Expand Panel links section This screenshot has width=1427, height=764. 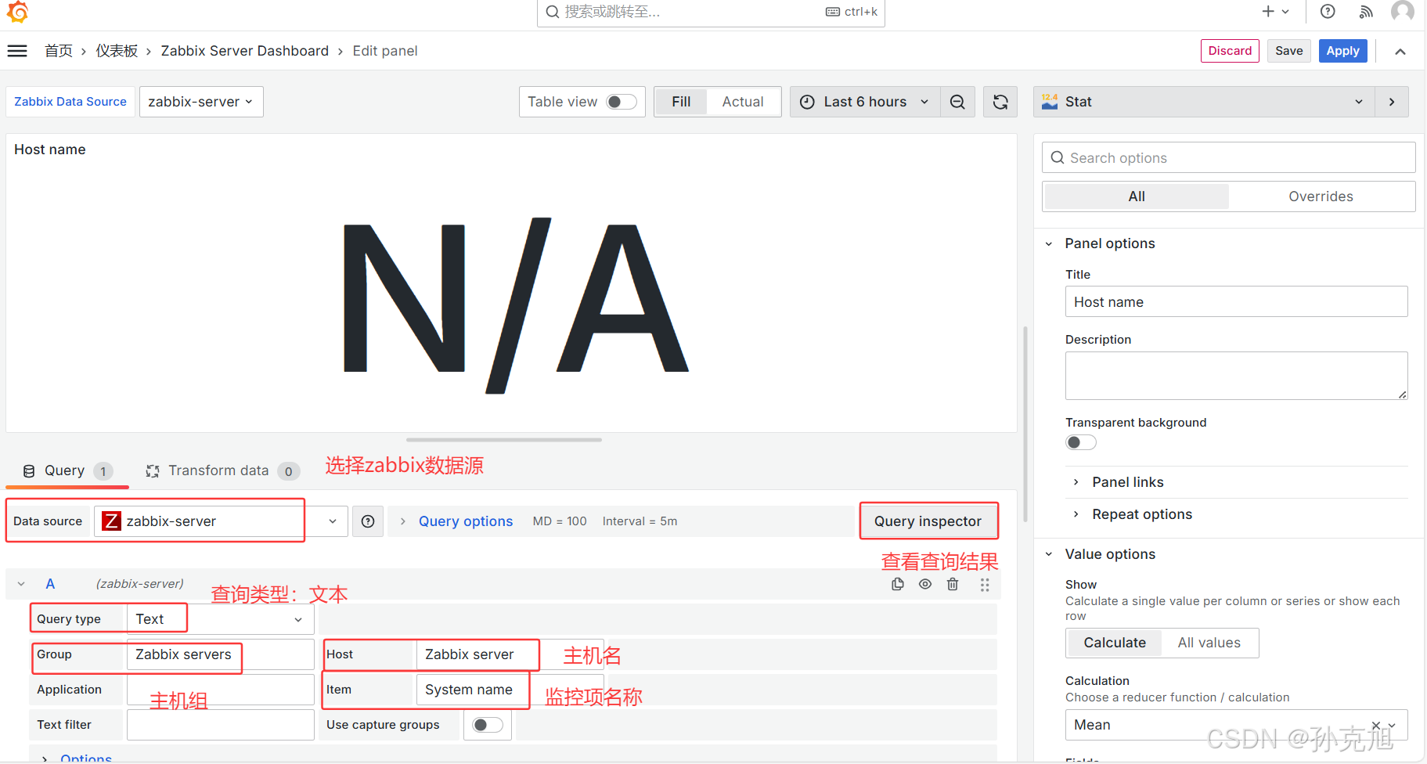pyautogui.click(x=1127, y=482)
